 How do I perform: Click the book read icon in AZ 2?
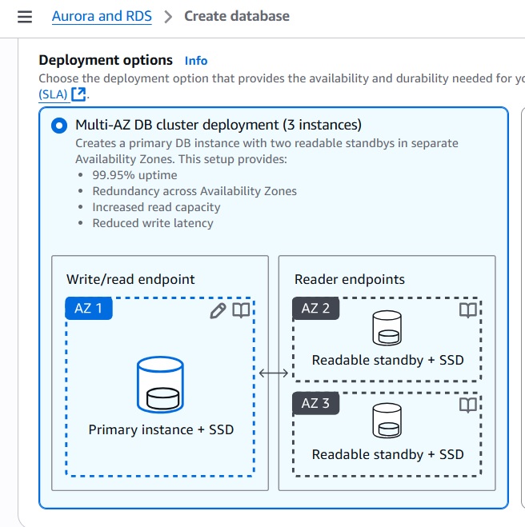point(468,310)
